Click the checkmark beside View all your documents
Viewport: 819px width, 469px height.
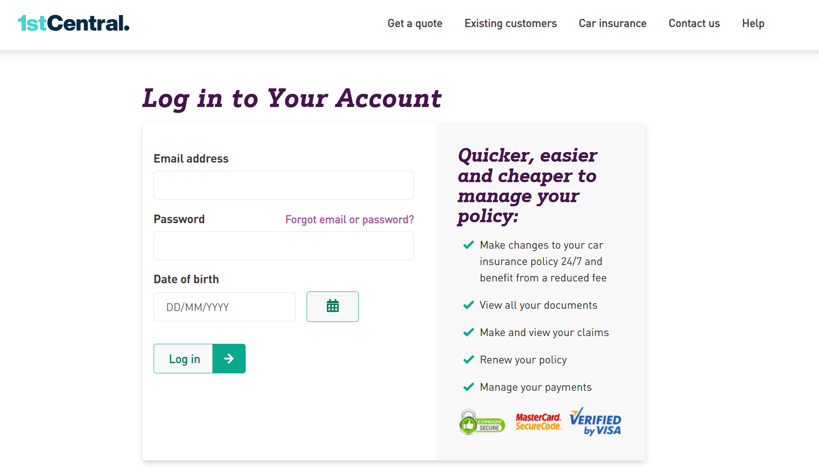coord(469,305)
